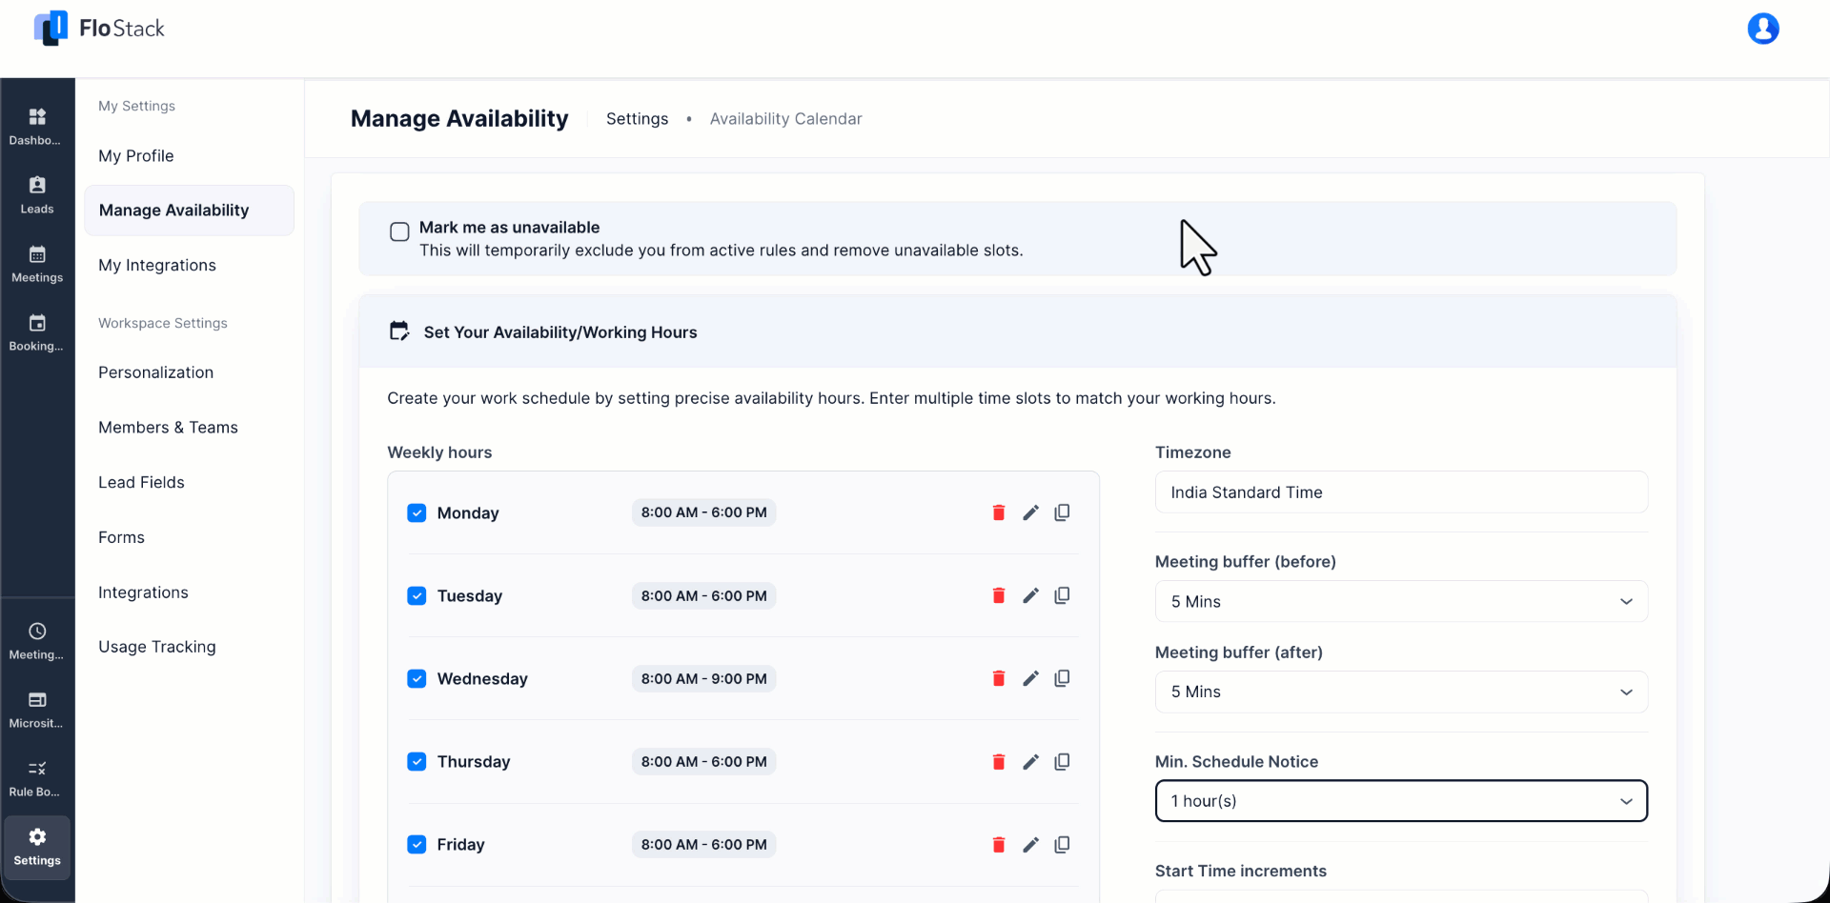The height and width of the screenshot is (903, 1830).
Task: Uncheck the Friday checkbox
Action: click(x=417, y=844)
